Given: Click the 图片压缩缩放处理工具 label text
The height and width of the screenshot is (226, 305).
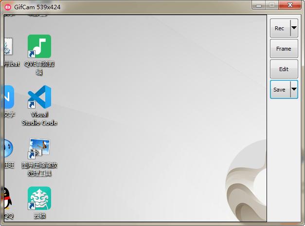Looking at the screenshot, I should pyautogui.click(x=39, y=169).
